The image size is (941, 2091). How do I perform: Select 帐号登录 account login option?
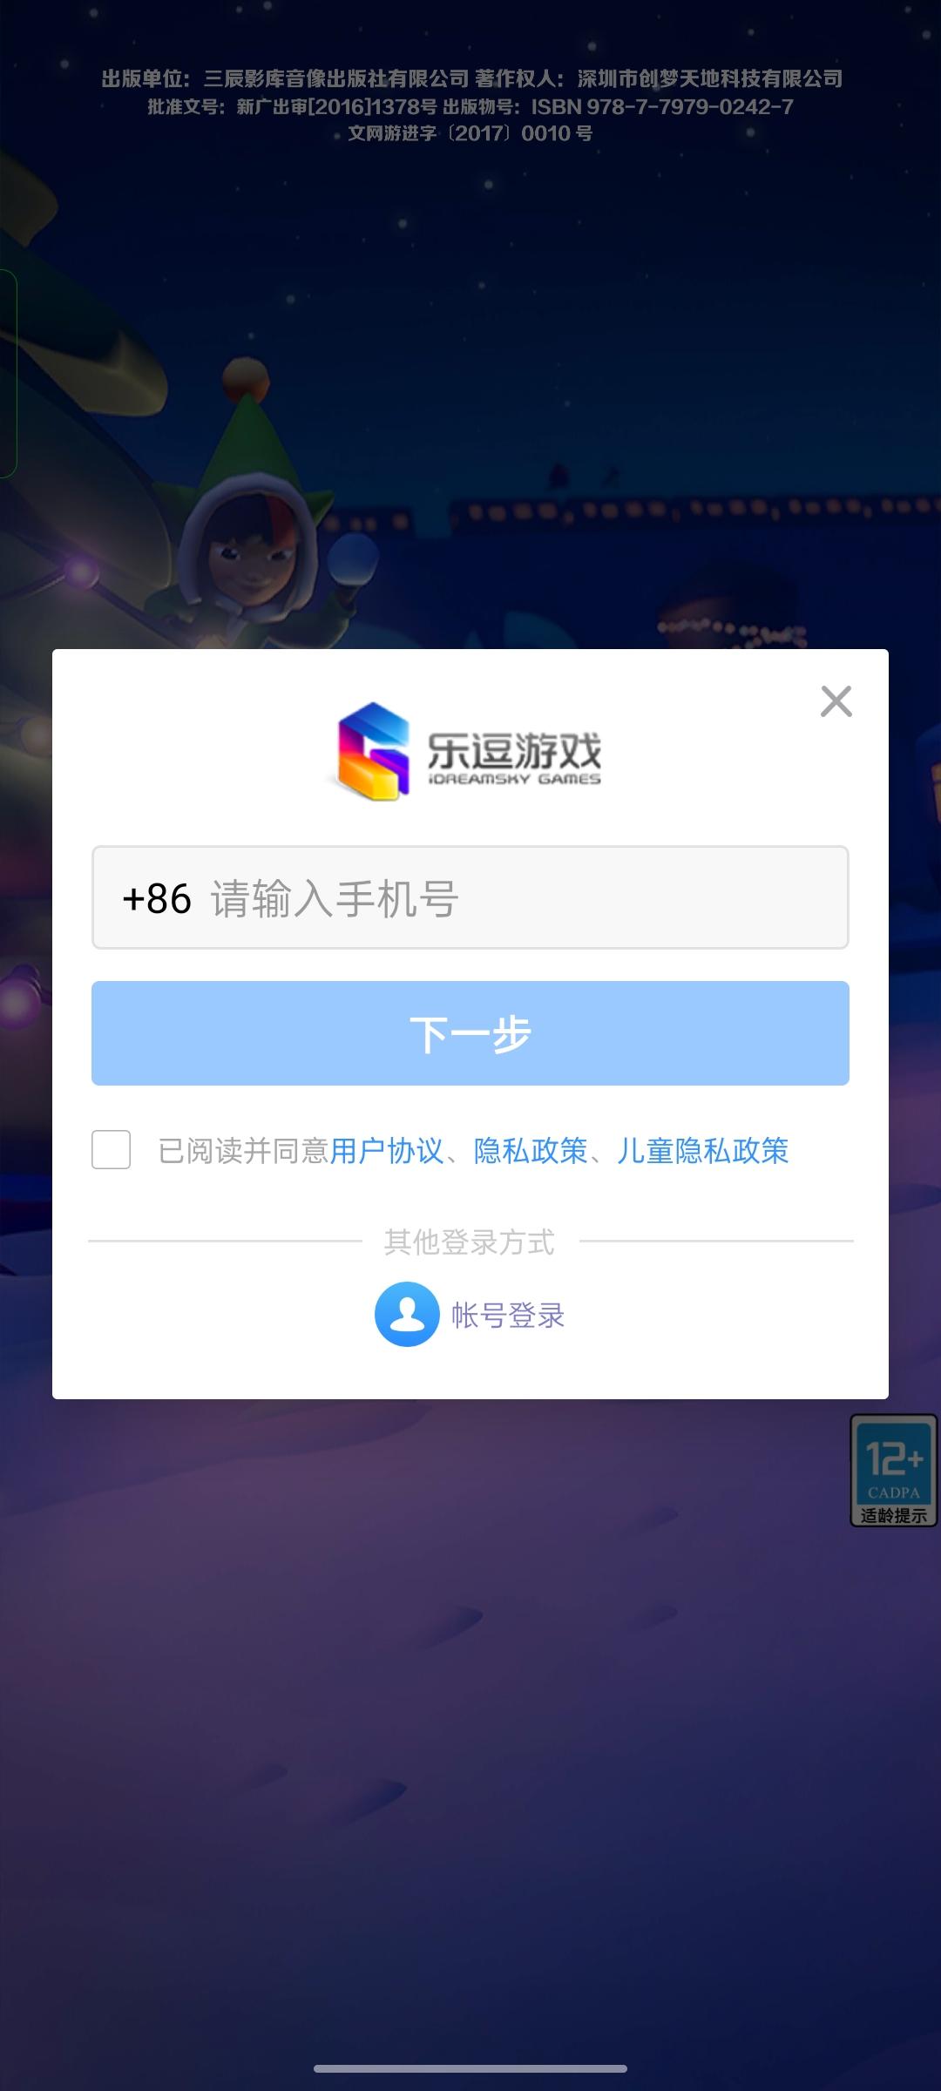[508, 1315]
